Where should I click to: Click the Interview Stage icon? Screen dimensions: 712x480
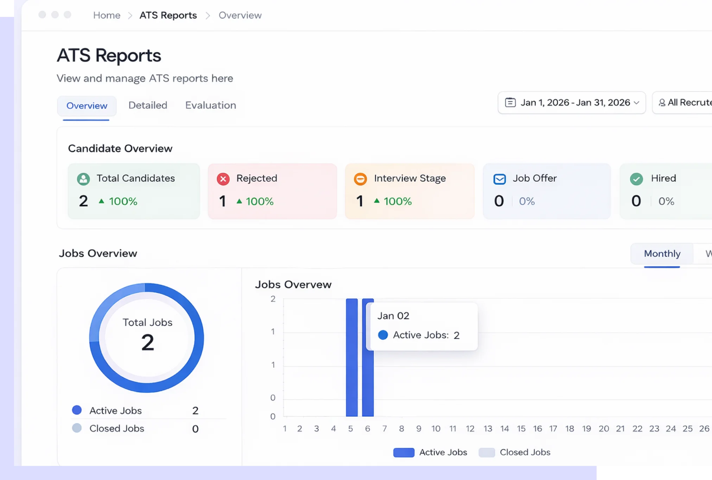click(x=360, y=179)
